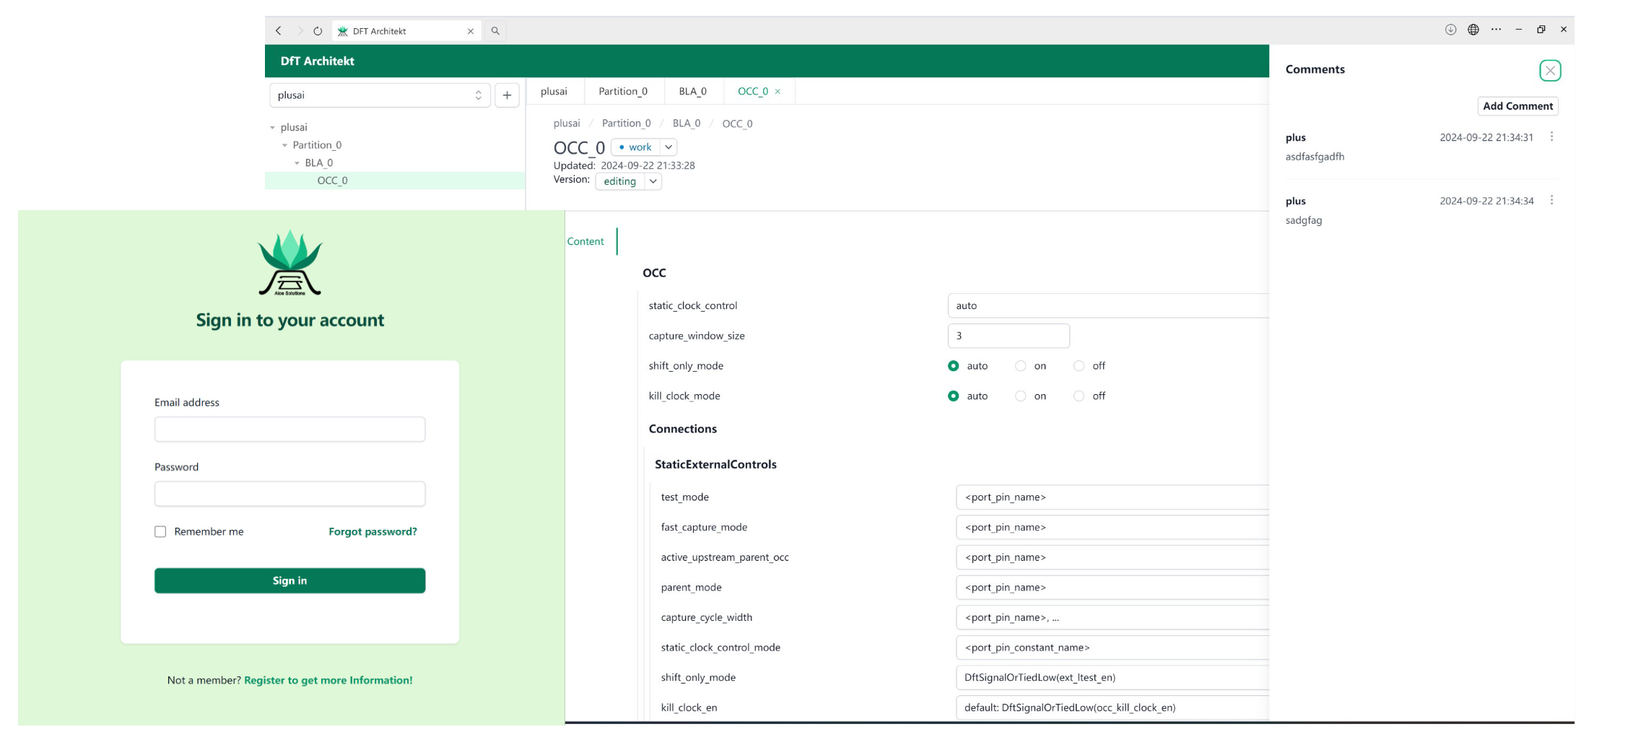Click the active_upstream_parent_occ input field
Viewport: 1633px width, 745px height.
pyautogui.click(x=1112, y=558)
